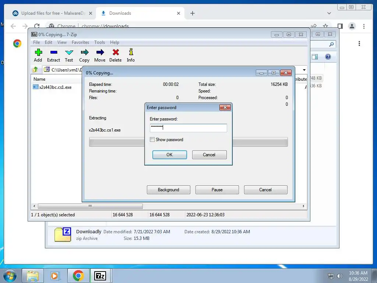Open Windows Start button
This screenshot has height=283, width=377.
click(x=10, y=276)
